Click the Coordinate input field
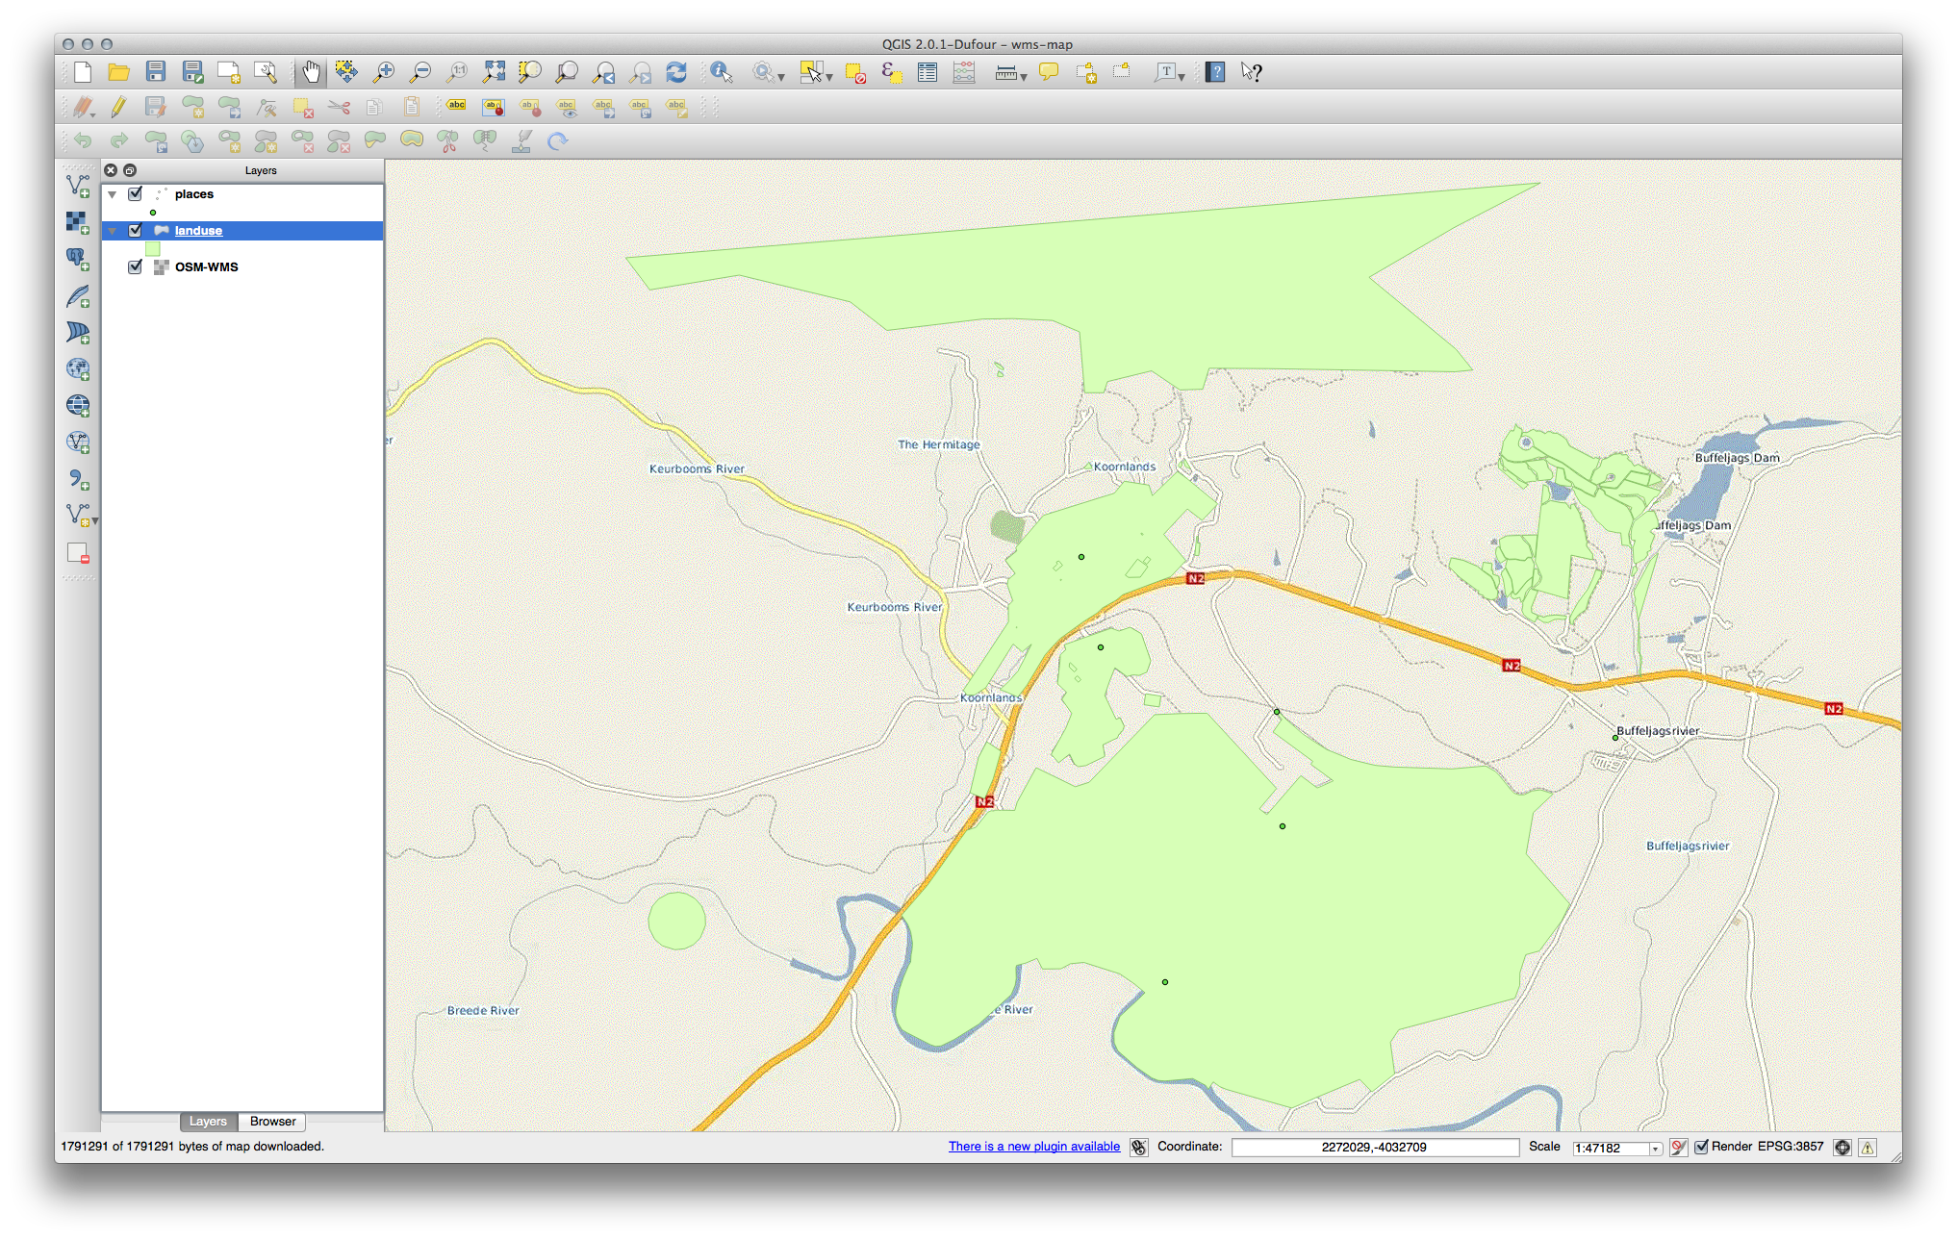 (x=1373, y=1147)
